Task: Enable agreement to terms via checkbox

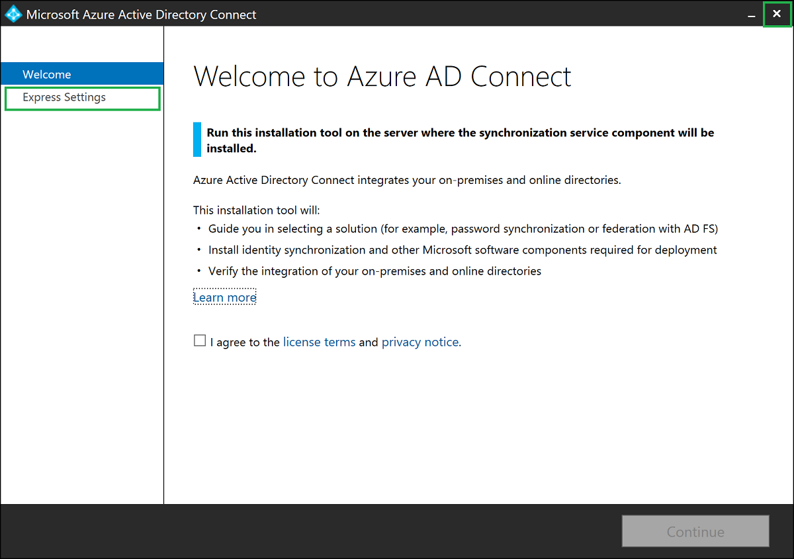Action: click(199, 340)
